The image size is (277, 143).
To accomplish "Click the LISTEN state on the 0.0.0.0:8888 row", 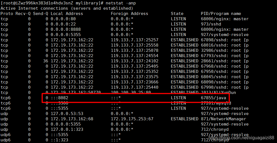I will point(178,29).
